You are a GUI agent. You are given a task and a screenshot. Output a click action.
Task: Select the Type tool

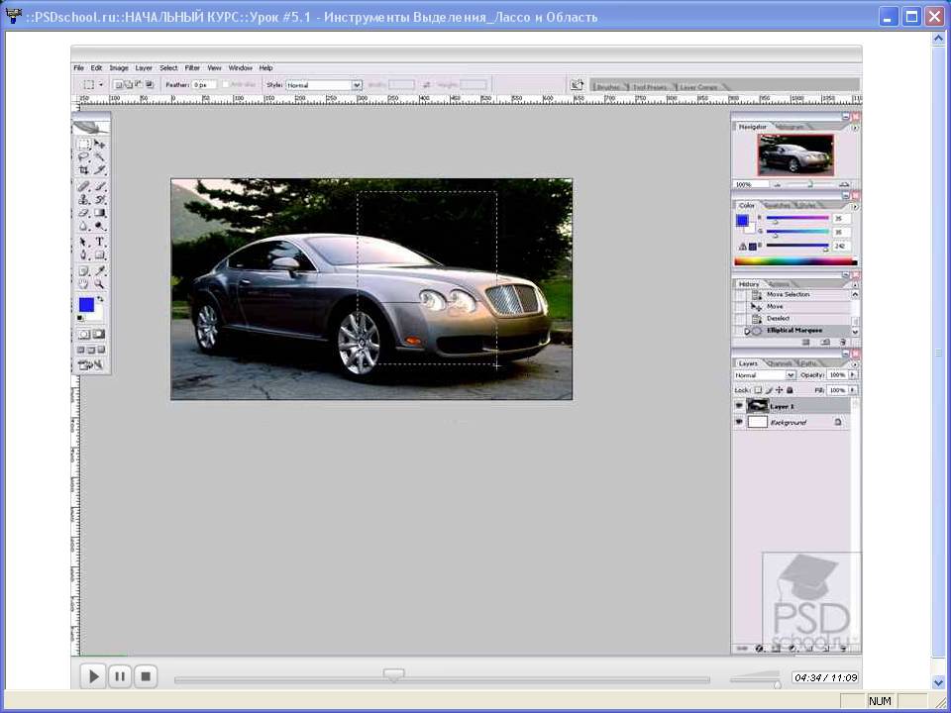click(x=100, y=242)
